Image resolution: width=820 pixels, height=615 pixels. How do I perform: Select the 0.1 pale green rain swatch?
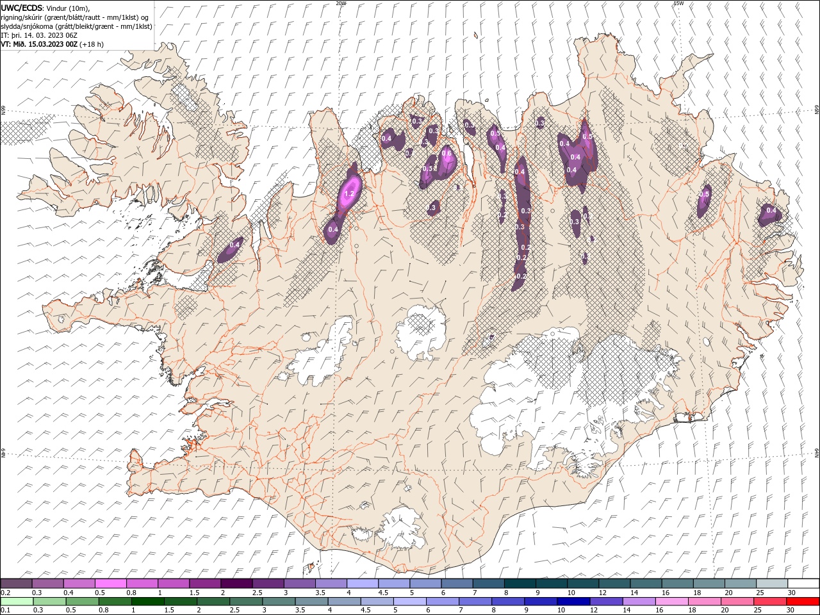17,602
